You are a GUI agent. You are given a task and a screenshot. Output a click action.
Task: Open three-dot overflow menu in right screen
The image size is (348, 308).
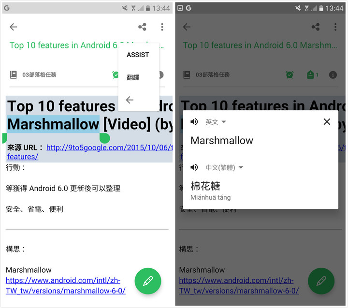335,27
